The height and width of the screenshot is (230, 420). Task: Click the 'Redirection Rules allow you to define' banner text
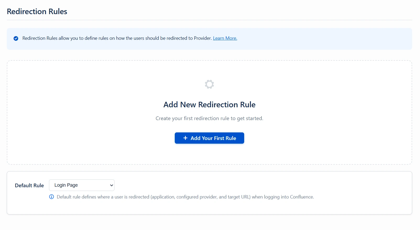[117, 38]
